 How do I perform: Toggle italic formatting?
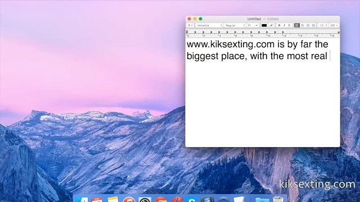[x=284, y=25]
